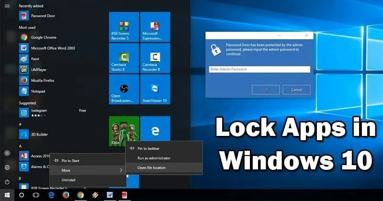Select Run as administrator
383x201 pixels.
[x=164, y=158]
